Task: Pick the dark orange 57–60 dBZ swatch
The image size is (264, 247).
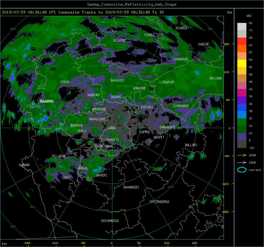Action: [242, 49]
